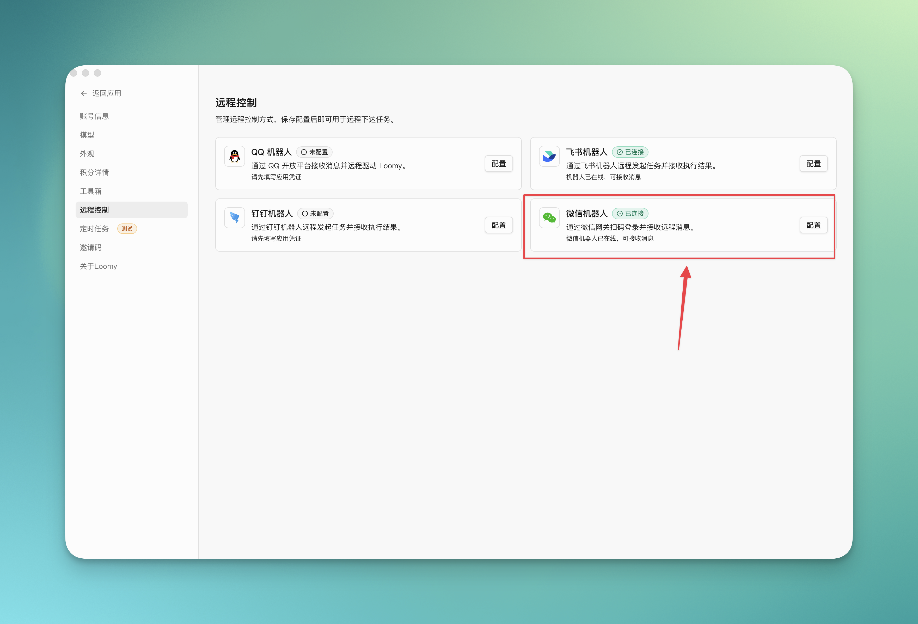This screenshot has width=918, height=624.
Task: Switch to the 账号信息 section
Action: coord(94,116)
